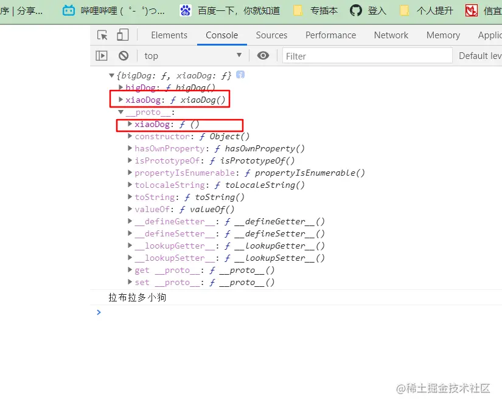502x406 pixels.
Task: Select the 拉布拉多小狗 console output line
Action: click(137, 297)
